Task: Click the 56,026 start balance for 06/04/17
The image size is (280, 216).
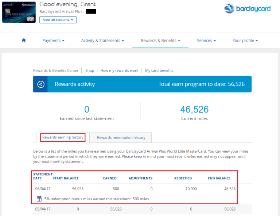Action: (x=78, y=189)
